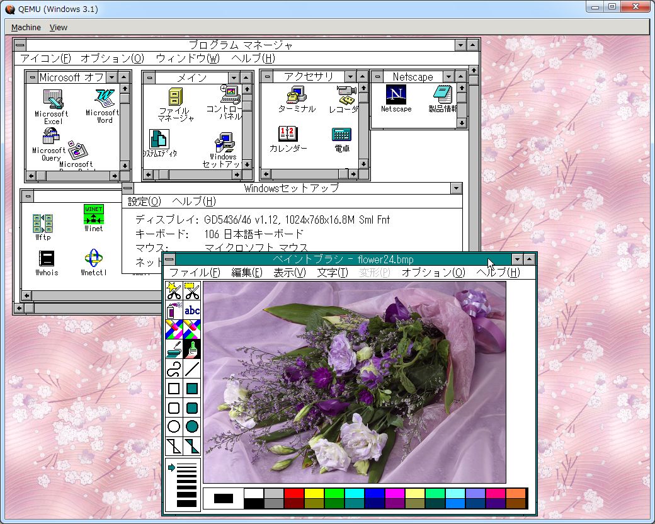Screen dimensions: 655x524
Task: Select the システムエディタ icon in メイン group
Action: (159, 144)
